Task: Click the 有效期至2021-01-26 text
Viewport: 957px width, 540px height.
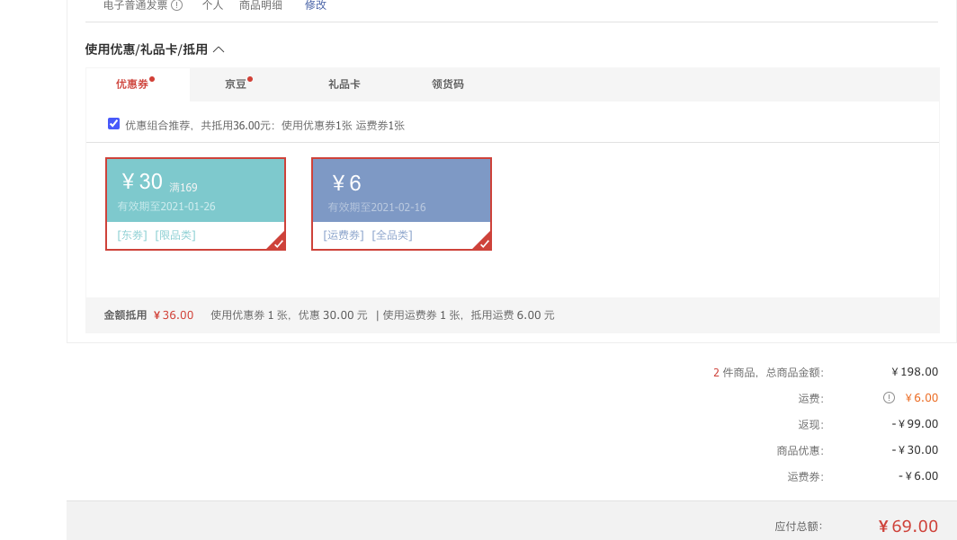Action: coord(166,207)
